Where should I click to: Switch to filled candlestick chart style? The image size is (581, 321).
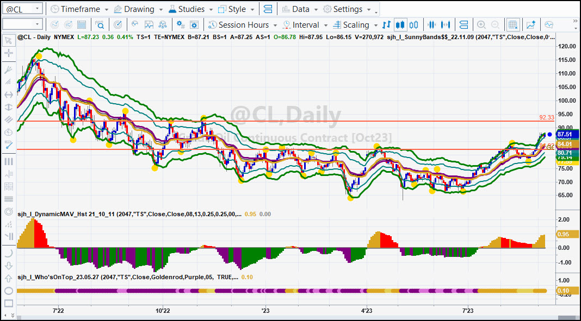point(400,25)
